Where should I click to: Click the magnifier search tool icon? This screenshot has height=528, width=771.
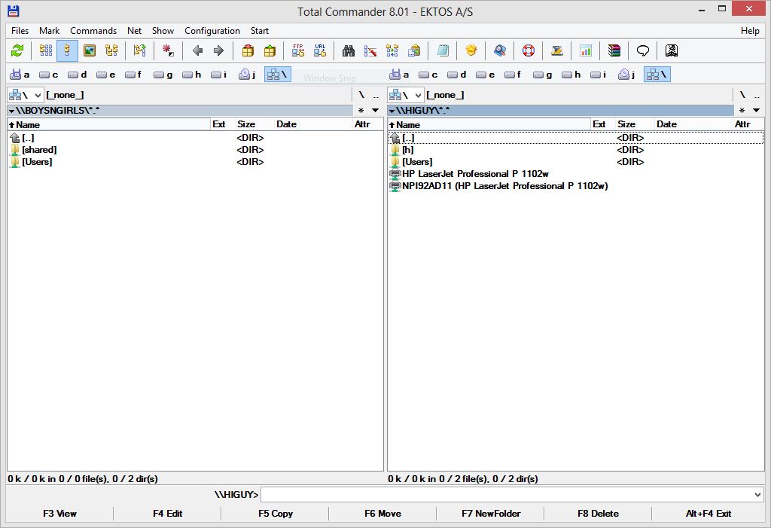[500, 50]
